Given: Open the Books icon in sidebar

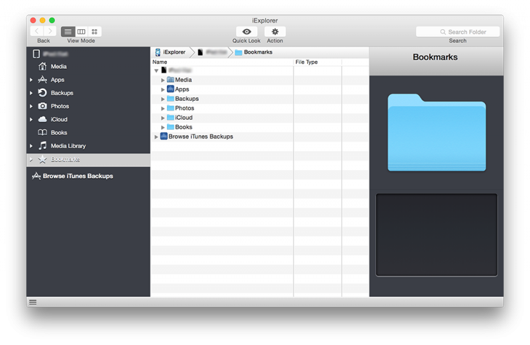Looking at the screenshot, I should coord(42,132).
